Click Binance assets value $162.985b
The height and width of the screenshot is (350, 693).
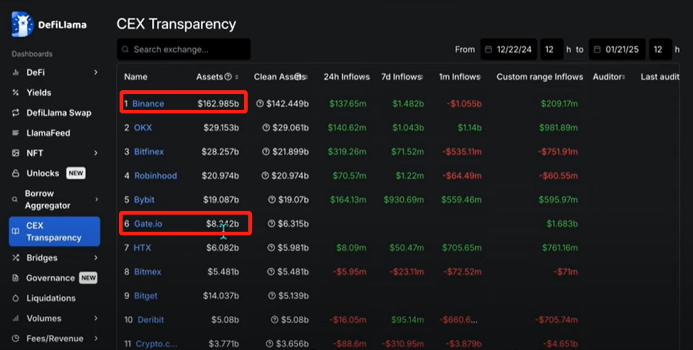(218, 104)
